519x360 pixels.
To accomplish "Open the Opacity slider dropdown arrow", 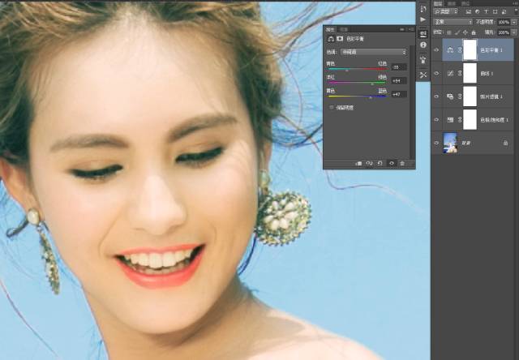I will pyautogui.click(x=513, y=22).
